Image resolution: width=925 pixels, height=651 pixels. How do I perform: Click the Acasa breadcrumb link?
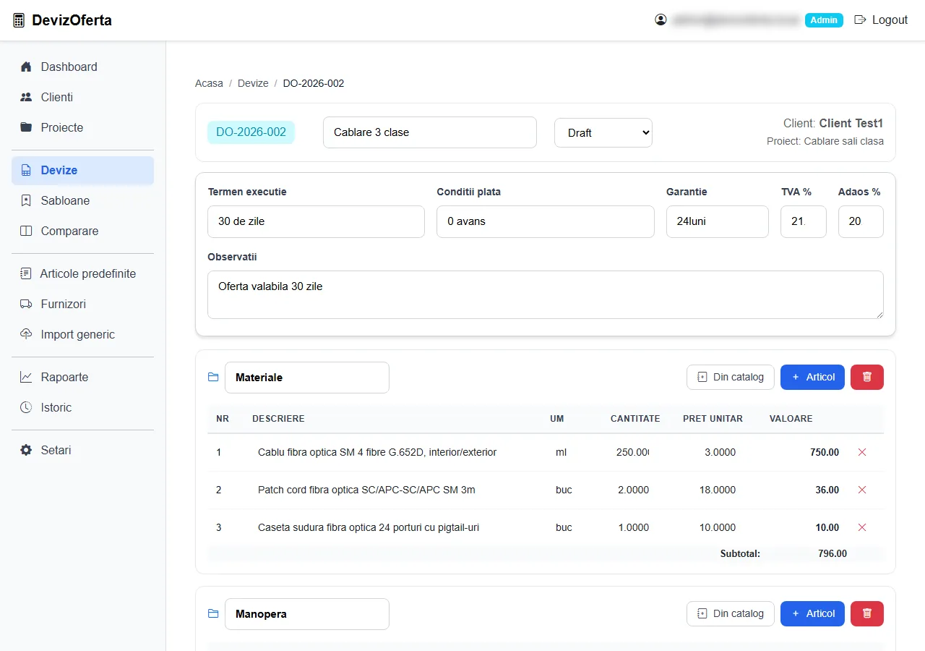click(209, 83)
